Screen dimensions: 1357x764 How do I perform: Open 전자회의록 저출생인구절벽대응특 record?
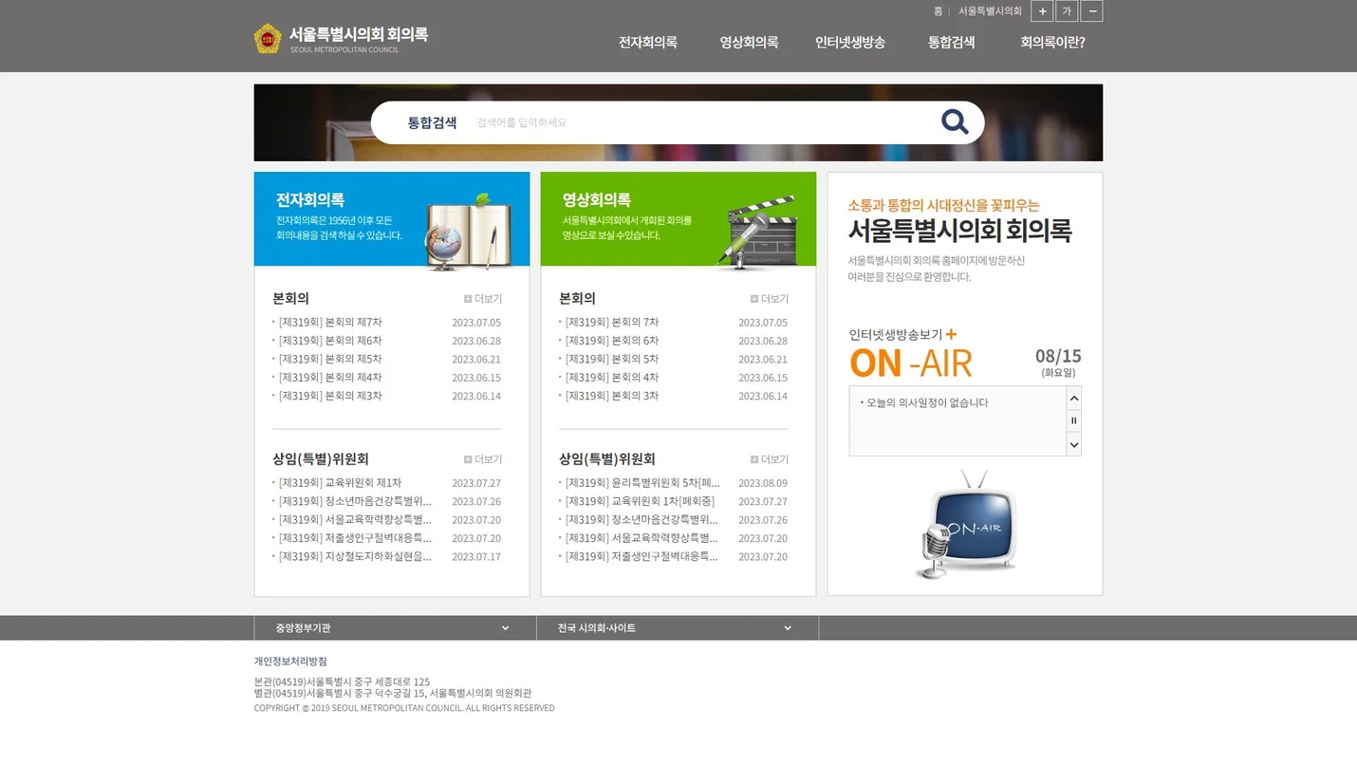[355, 538]
